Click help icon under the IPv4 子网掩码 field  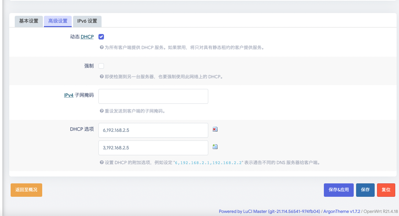pyautogui.click(x=102, y=111)
